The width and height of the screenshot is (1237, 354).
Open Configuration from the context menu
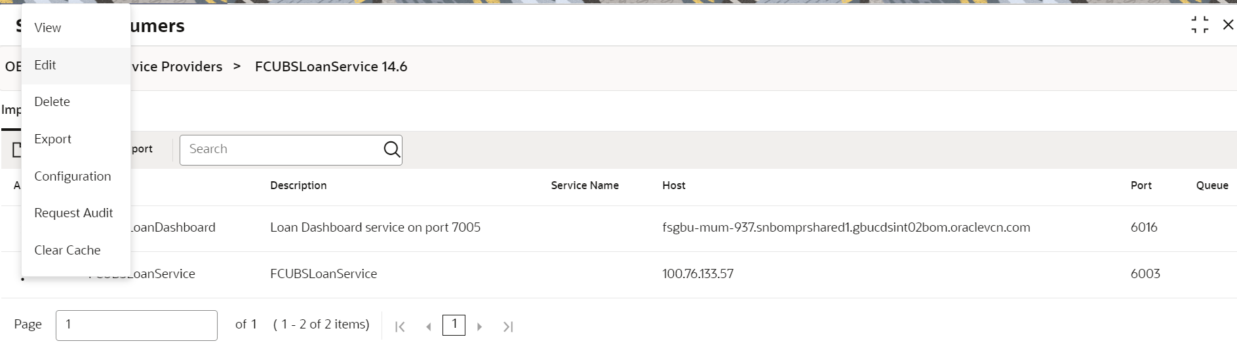tap(72, 177)
